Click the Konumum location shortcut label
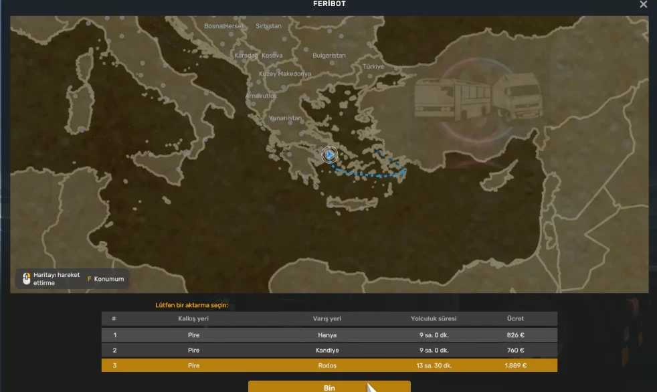This screenshot has width=657, height=392. pyautogui.click(x=108, y=279)
